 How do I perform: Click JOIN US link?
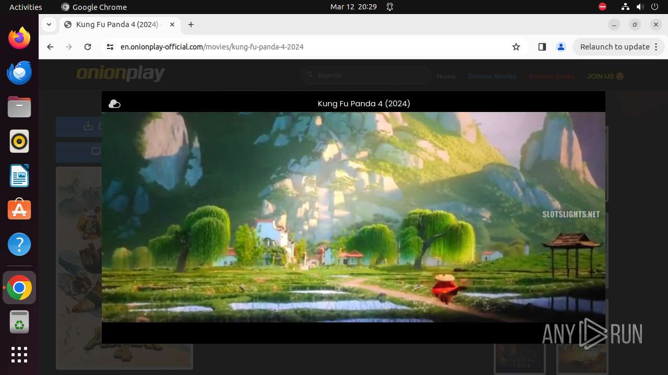(605, 76)
